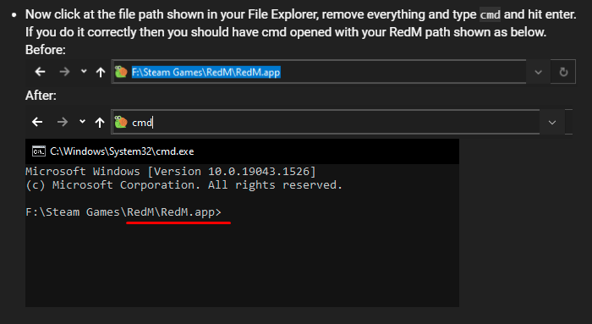Click the Microsoft Corporation rights reserved line
Screen dimensions: 592x324
(184, 185)
